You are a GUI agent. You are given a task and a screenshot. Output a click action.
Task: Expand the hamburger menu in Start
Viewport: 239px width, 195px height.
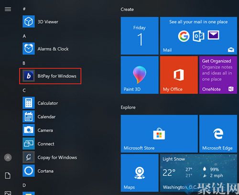coord(8,9)
